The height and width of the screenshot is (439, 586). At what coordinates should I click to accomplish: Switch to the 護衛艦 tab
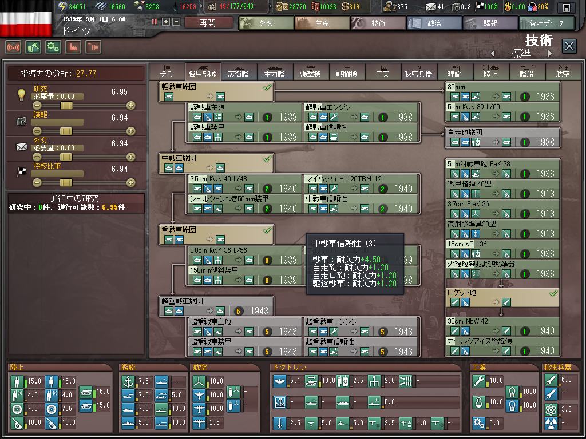239,71
